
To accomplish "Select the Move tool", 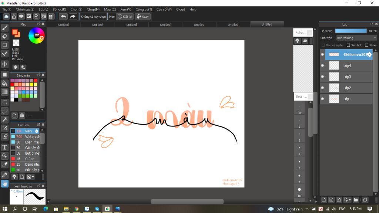I will point(4,64).
